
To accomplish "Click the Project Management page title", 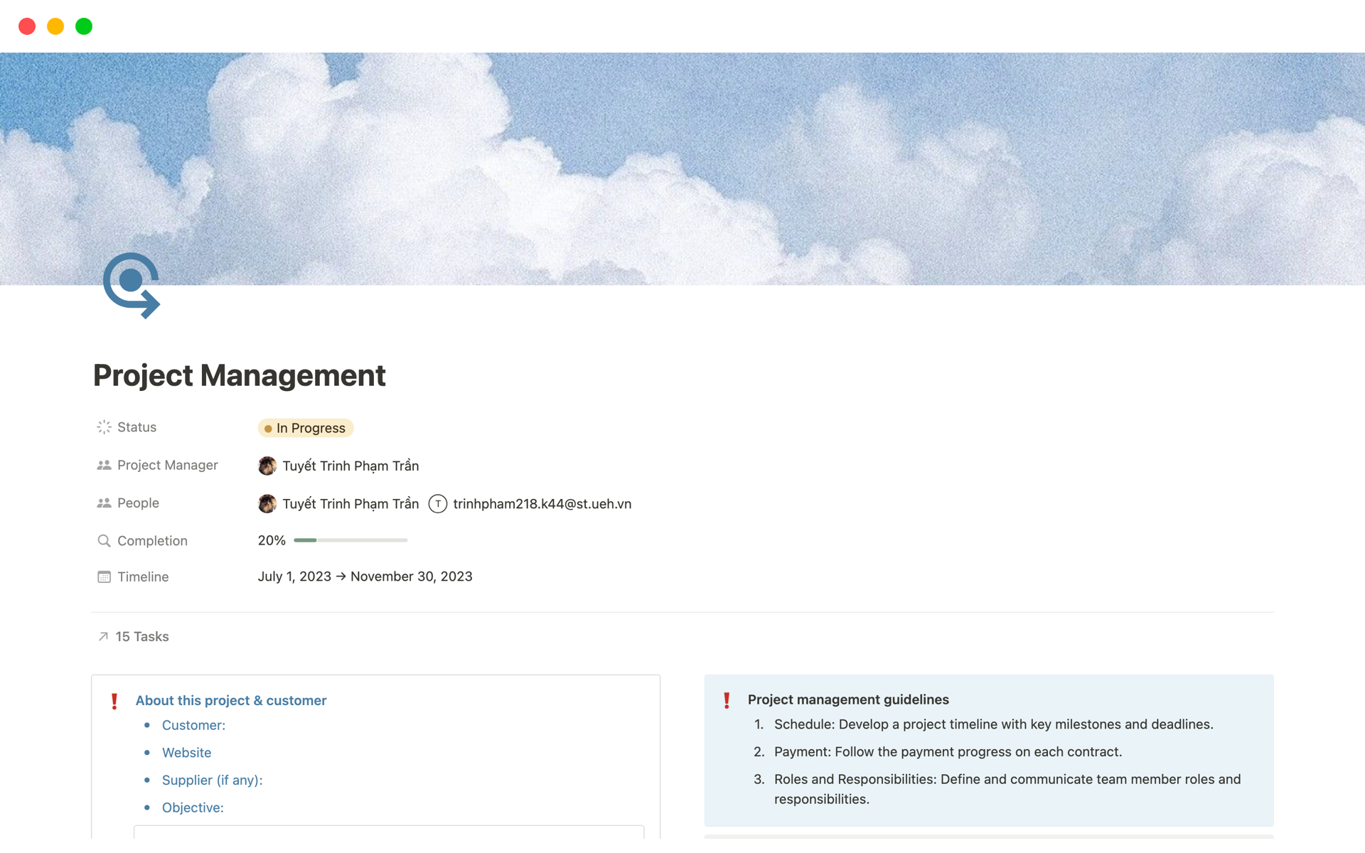I will (x=239, y=375).
